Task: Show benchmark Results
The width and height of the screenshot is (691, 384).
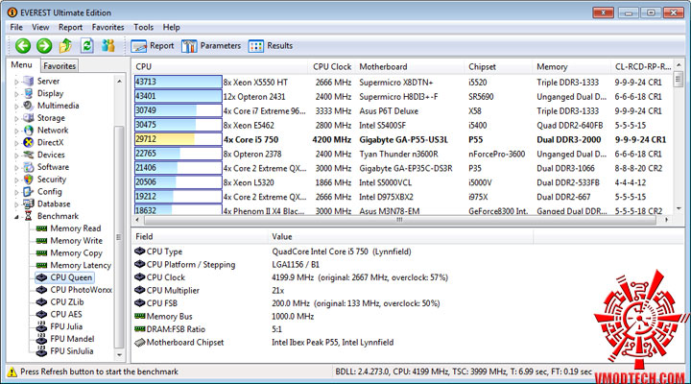Action: click(x=271, y=46)
